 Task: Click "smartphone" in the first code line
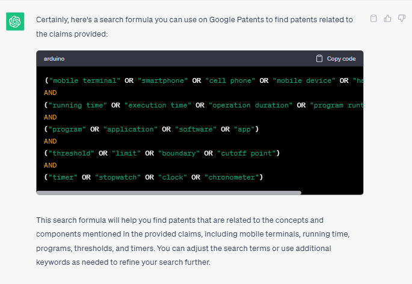[x=162, y=80]
